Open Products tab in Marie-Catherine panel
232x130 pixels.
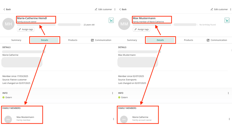tap(72, 40)
